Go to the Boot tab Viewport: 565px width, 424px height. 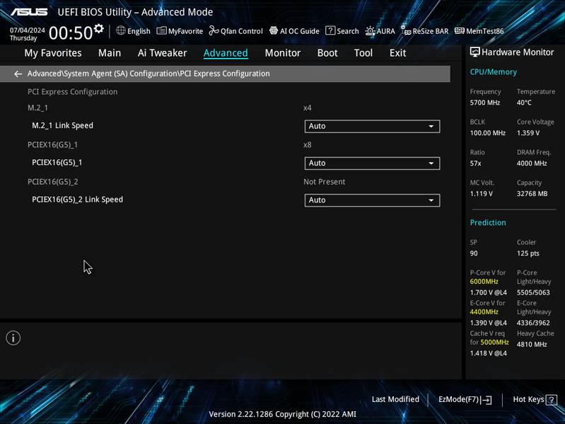pos(327,53)
